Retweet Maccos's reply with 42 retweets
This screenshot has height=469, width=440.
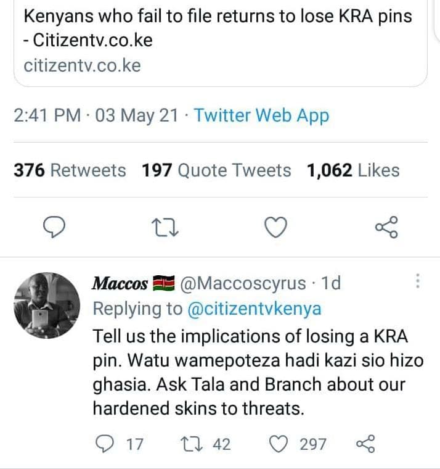pyautogui.click(x=186, y=444)
